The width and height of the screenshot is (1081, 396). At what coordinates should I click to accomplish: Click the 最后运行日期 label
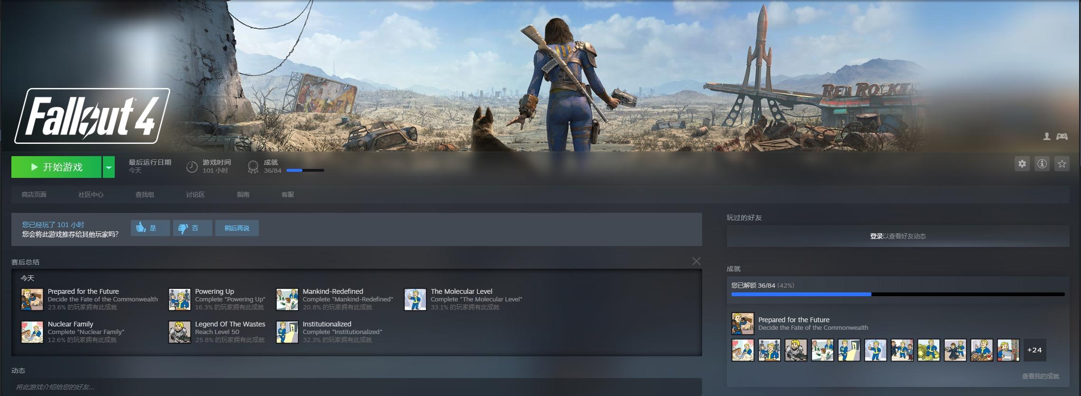coord(150,162)
